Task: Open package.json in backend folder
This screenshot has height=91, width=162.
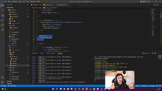Action: click(x=15, y=39)
